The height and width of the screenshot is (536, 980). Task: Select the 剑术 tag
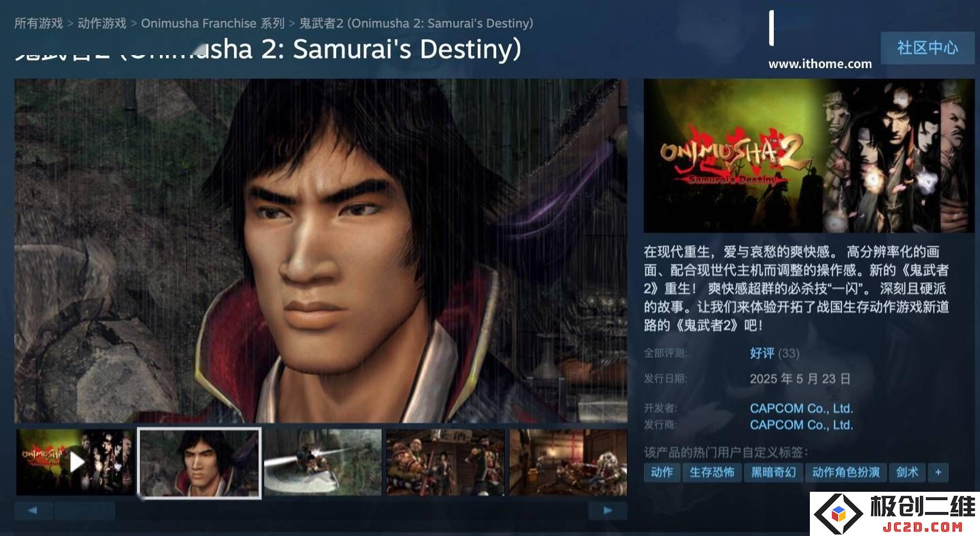point(907,472)
